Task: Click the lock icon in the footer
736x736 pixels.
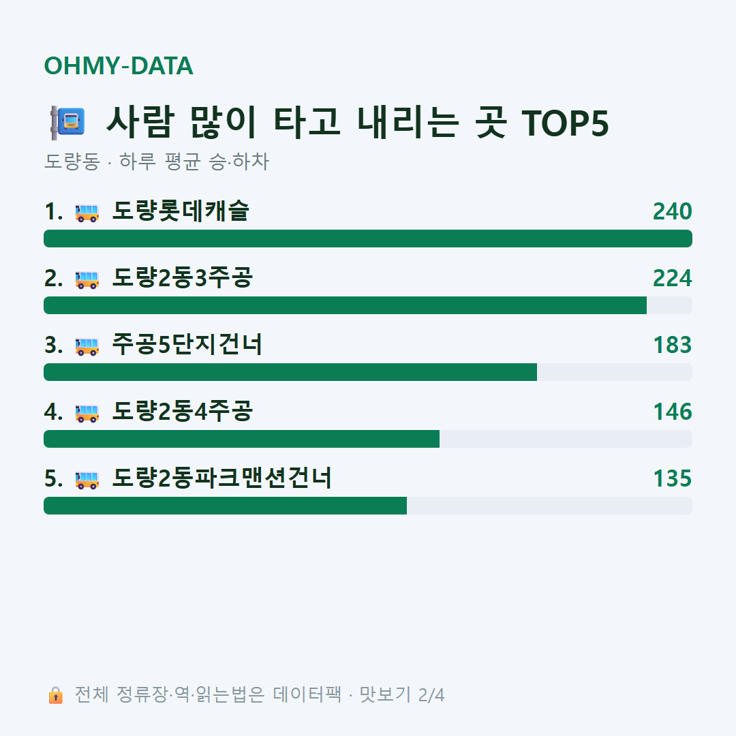Action: [55, 694]
